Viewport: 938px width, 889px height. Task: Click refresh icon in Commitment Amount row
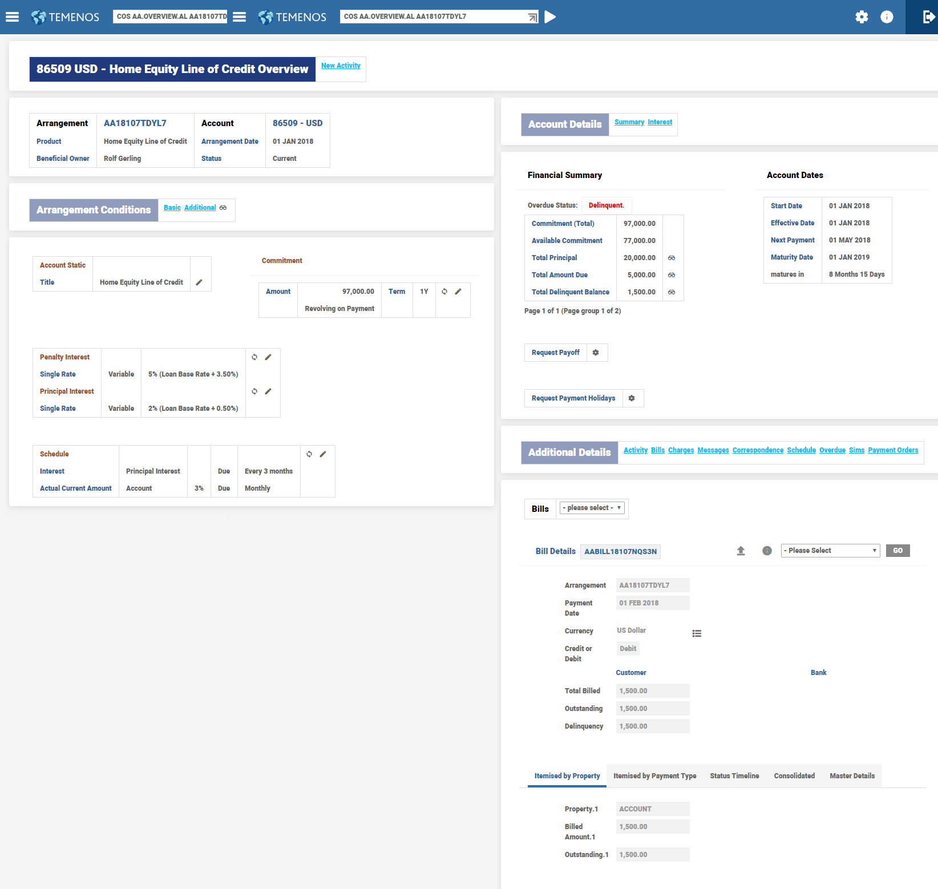click(444, 292)
